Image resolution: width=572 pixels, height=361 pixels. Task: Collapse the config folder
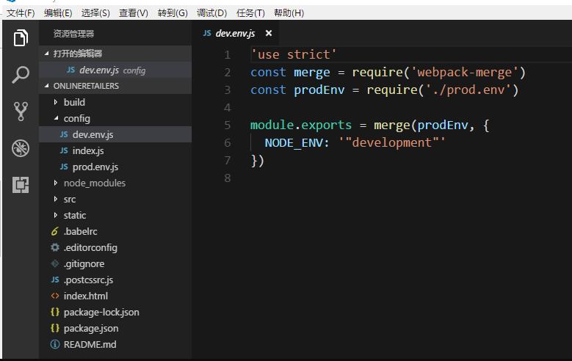[x=56, y=118]
